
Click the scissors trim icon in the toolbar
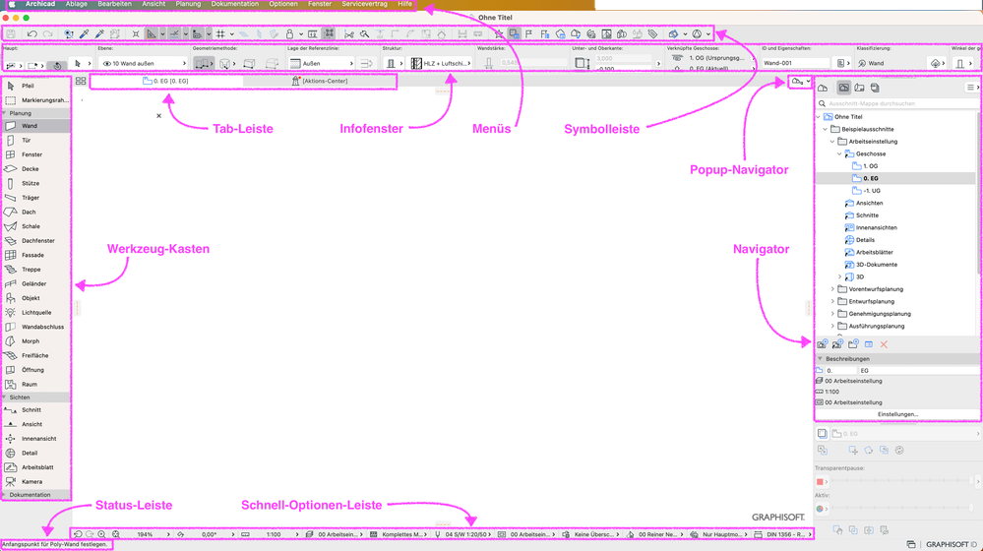tap(349, 33)
